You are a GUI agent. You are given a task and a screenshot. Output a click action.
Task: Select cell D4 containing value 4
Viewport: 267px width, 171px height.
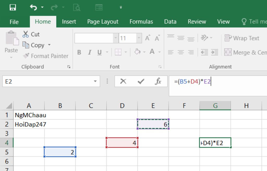point(122,143)
